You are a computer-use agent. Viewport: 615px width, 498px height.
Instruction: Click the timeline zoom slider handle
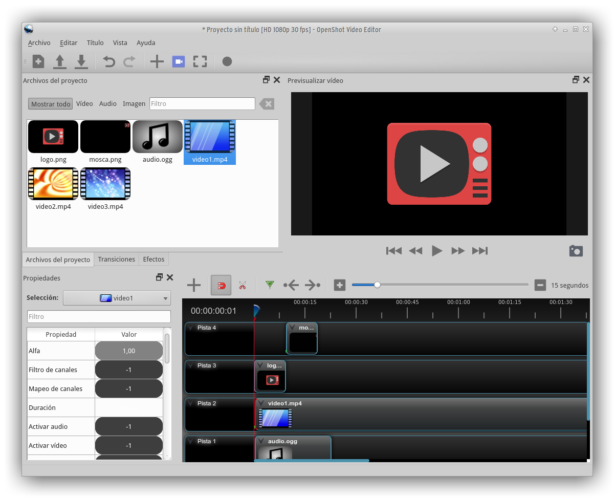[377, 285]
